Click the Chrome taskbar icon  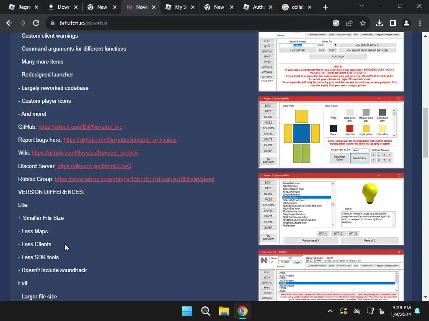tap(243, 311)
